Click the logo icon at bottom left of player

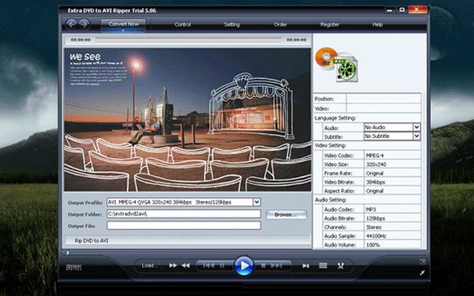point(73,267)
